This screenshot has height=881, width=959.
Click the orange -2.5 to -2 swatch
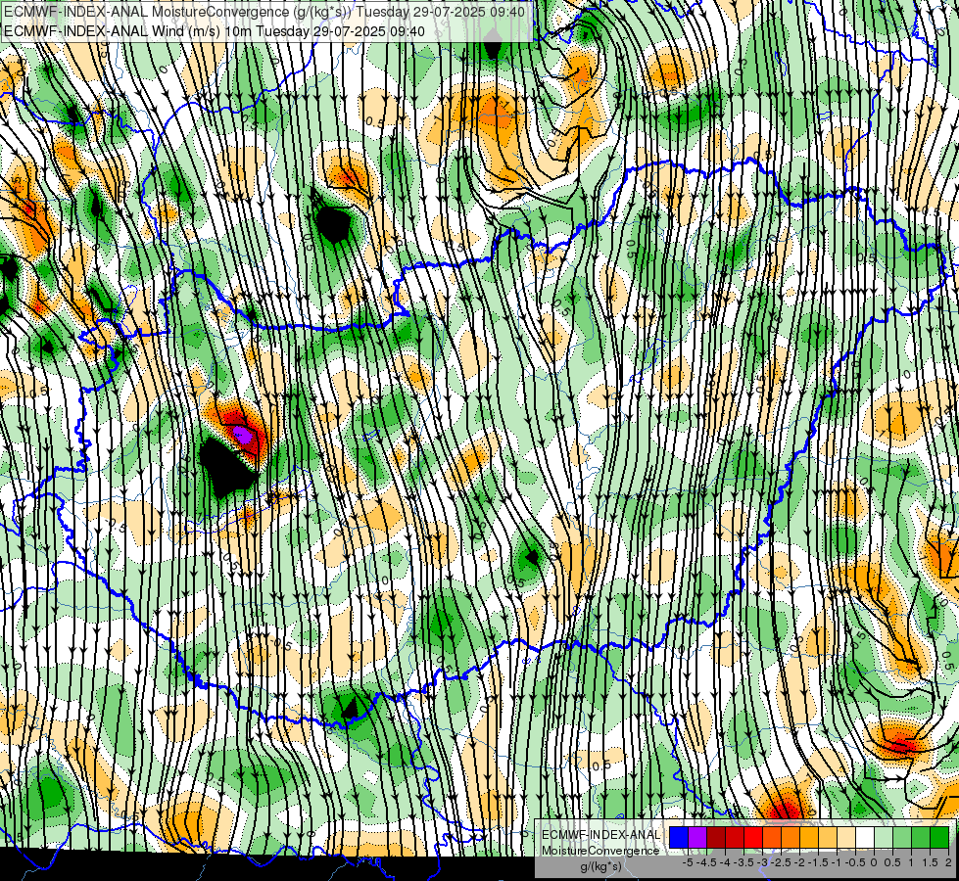coord(791,837)
